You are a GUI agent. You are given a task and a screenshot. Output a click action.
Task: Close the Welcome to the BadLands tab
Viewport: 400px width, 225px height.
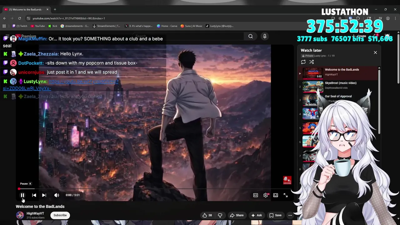pyautogui.click(x=48, y=9)
